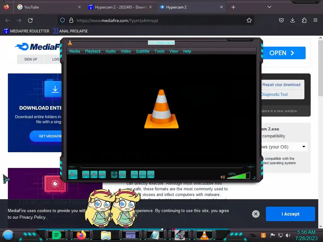Viewport: 323px width, 242px height.
Task: Toggle VLC fullscreen mode
Action: [114, 175]
